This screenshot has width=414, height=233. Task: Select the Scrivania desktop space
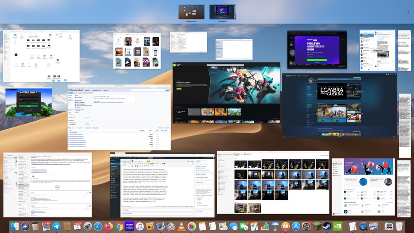222,12
